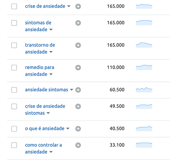Tick the 'o que é ansiedade' checkbox
This screenshot has width=170, height=163.
[14, 129]
